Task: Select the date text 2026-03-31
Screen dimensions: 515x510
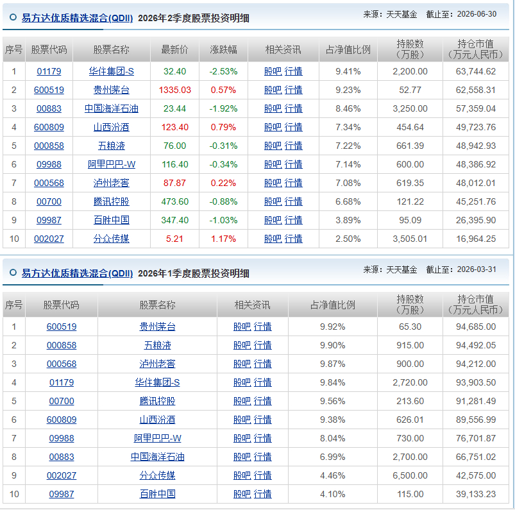Action: [x=477, y=269]
